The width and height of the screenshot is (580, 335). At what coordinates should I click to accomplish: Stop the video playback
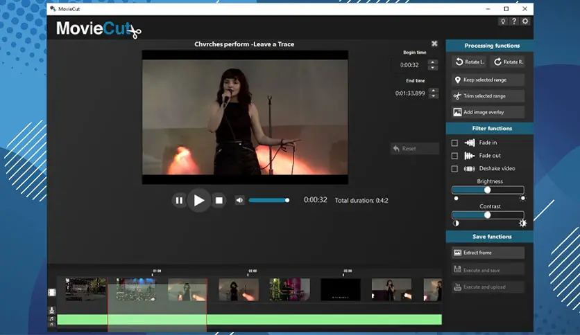(x=219, y=200)
